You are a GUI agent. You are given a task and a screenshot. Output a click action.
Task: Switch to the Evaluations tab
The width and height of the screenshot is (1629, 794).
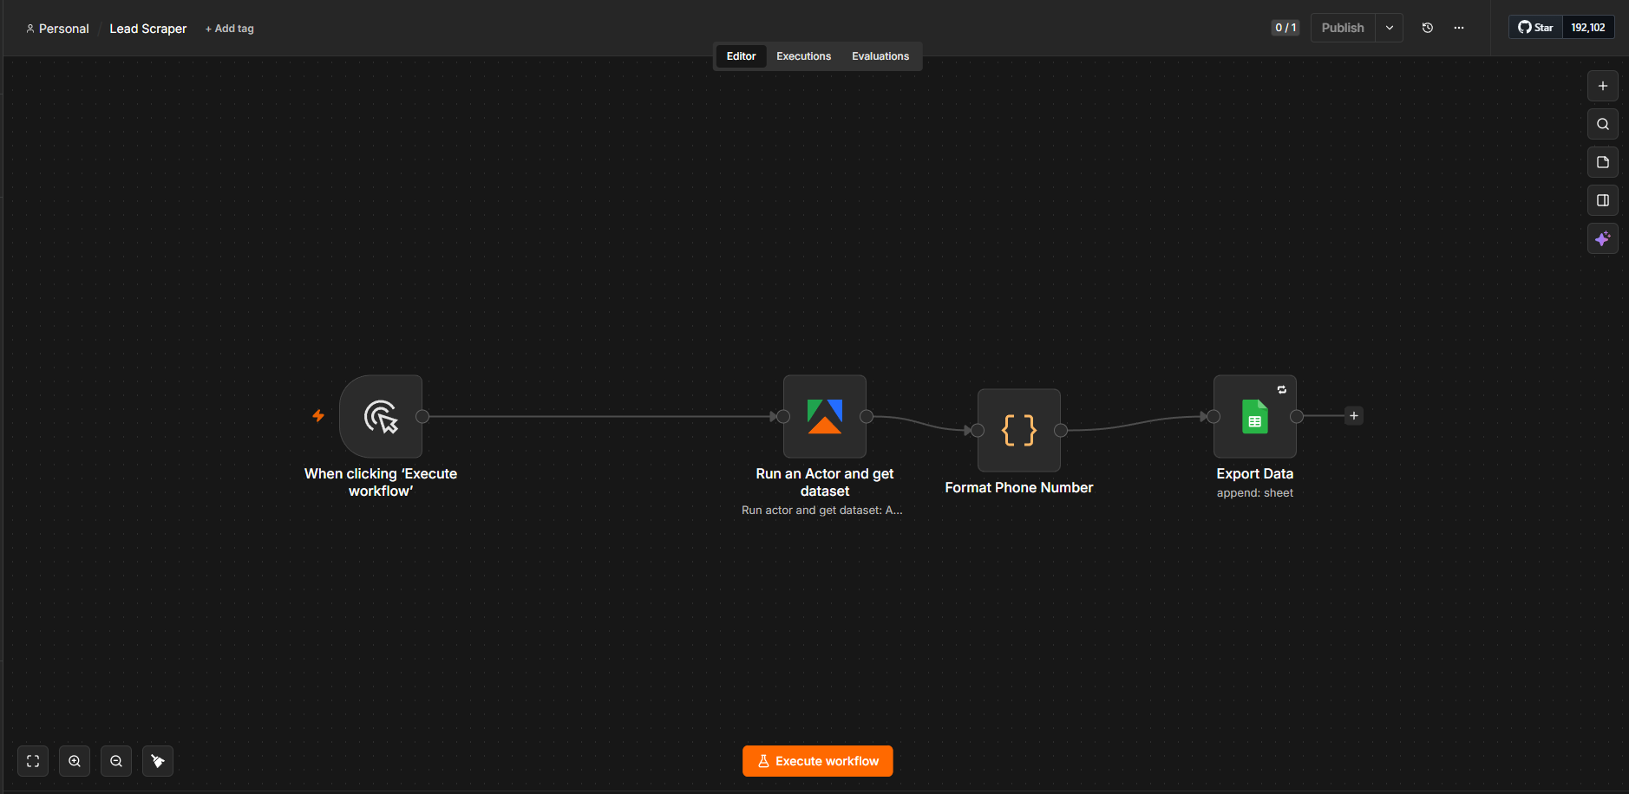[x=880, y=56]
